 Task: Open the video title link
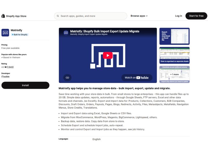tap(105, 31)
